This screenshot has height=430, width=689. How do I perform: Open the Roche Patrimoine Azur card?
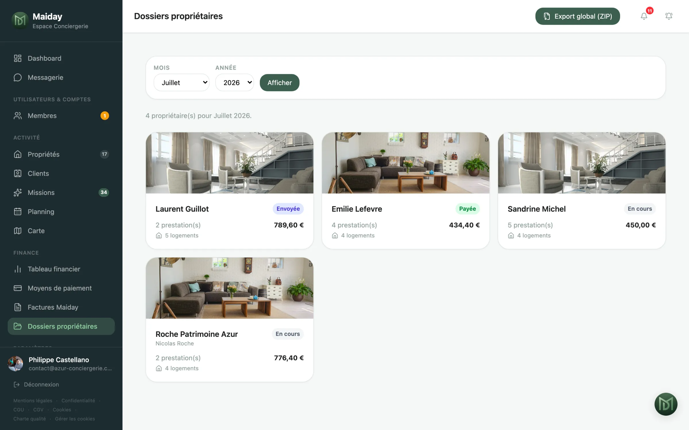pos(230,319)
